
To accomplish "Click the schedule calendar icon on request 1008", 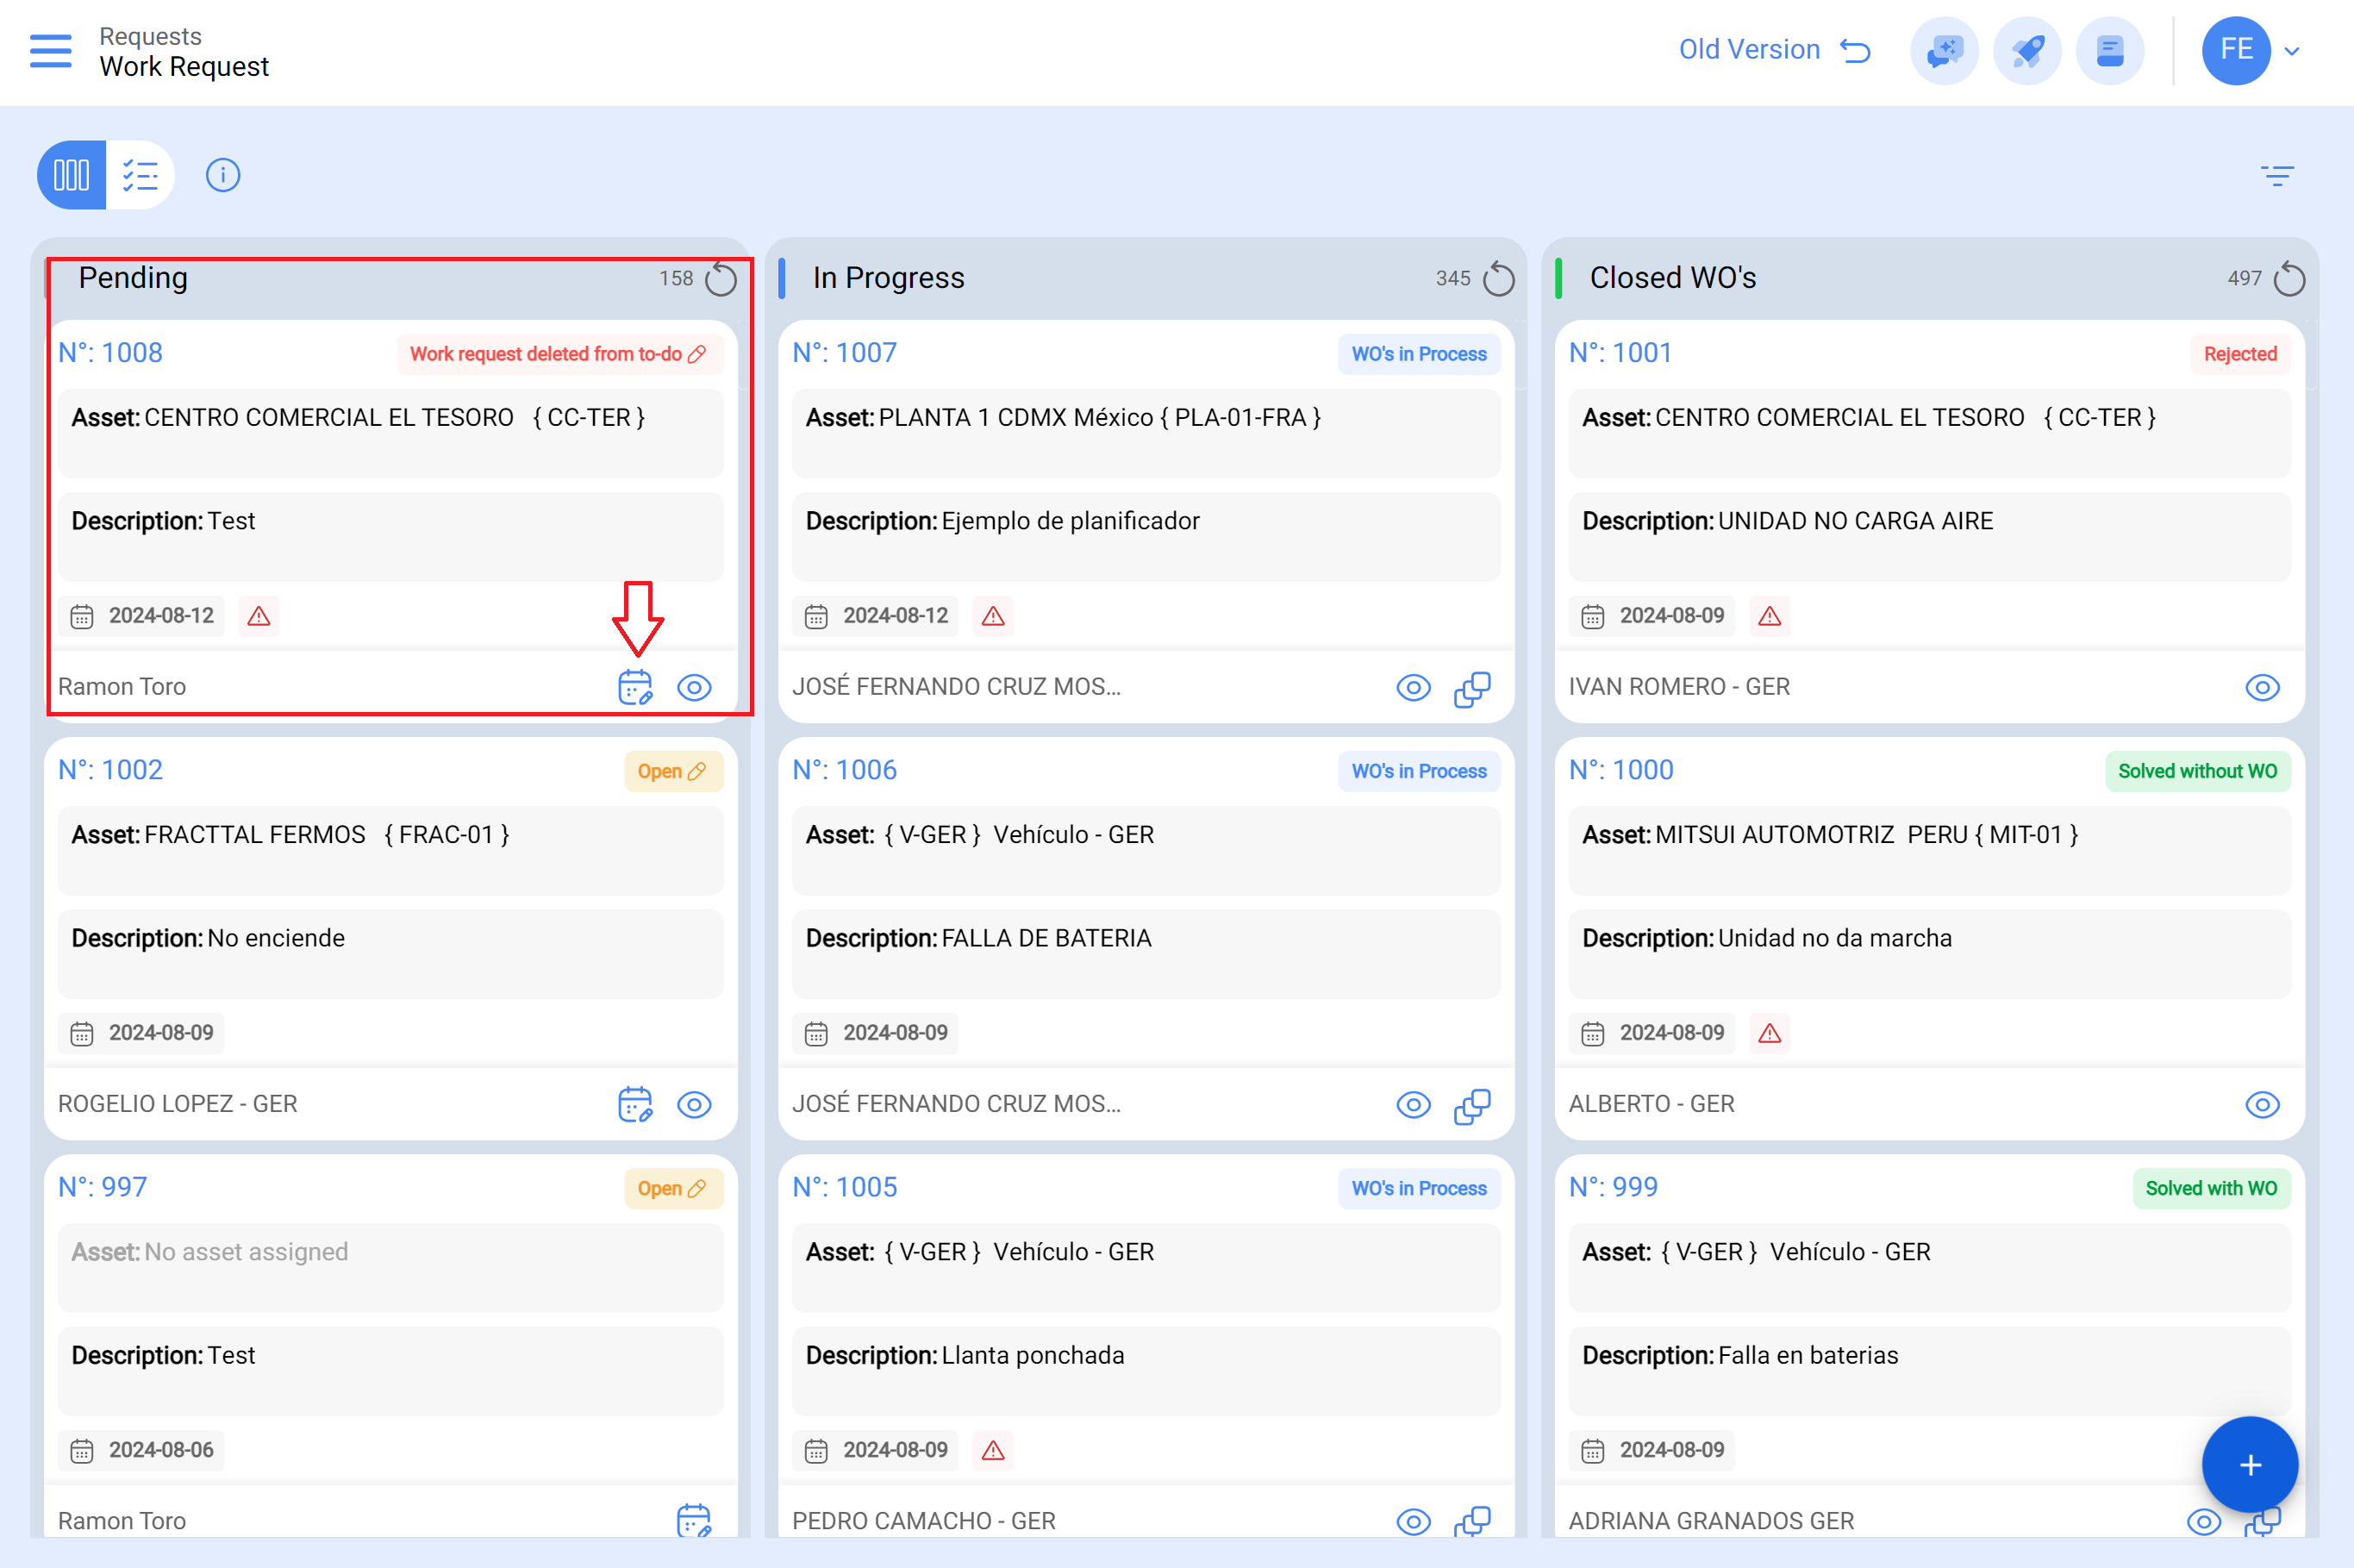I will pyautogui.click(x=634, y=687).
